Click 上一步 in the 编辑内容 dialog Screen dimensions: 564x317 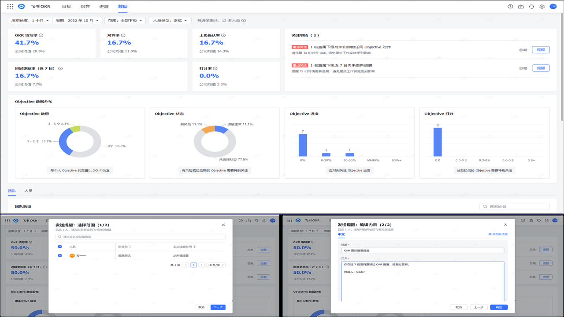(479, 307)
